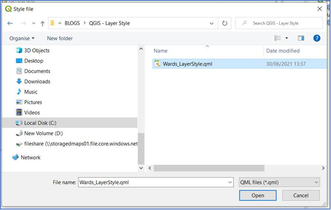Change the view layout icon
The image size is (331, 210).
tap(277, 38)
